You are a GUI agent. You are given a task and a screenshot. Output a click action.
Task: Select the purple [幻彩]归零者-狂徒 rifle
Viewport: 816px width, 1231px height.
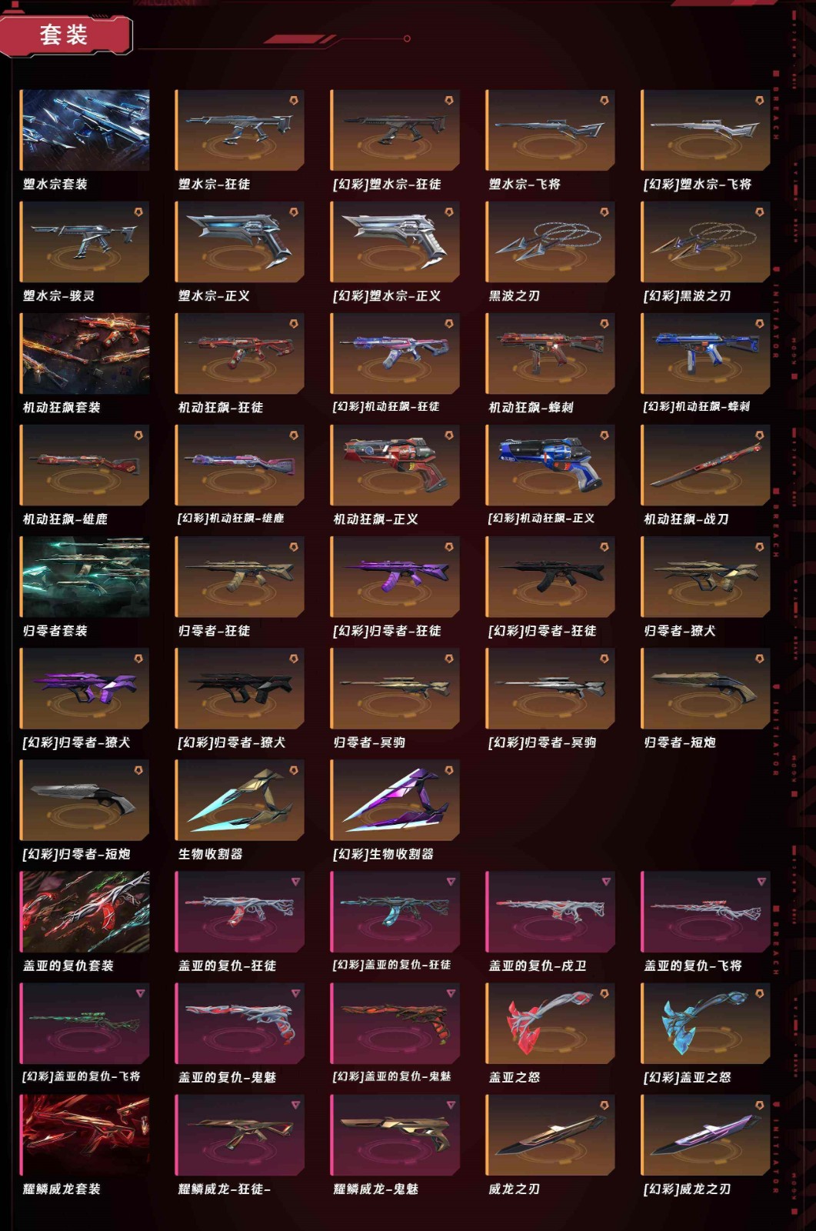click(x=395, y=576)
